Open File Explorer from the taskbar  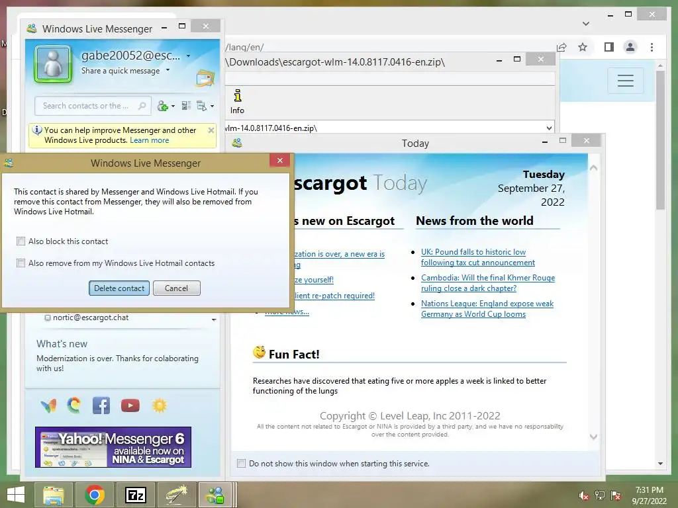53,495
